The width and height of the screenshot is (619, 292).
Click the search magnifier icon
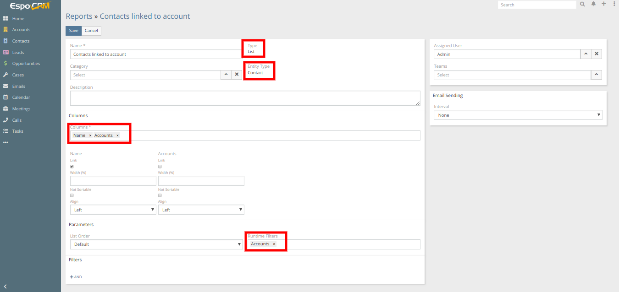pyautogui.click(x=582, y=4)
